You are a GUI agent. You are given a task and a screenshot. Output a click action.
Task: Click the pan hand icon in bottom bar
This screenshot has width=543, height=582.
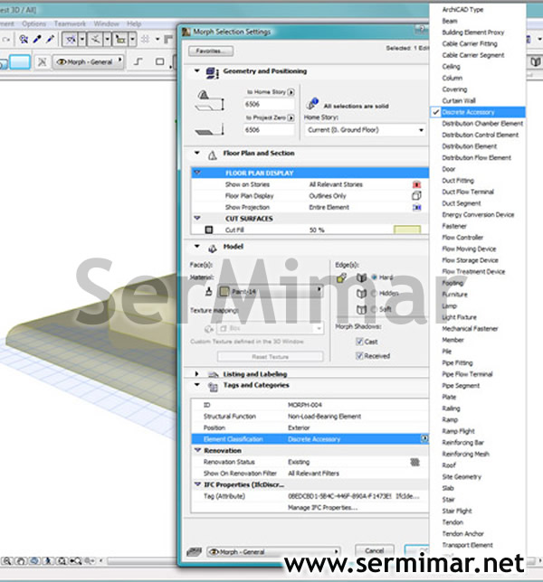click(x=21, y=561)
